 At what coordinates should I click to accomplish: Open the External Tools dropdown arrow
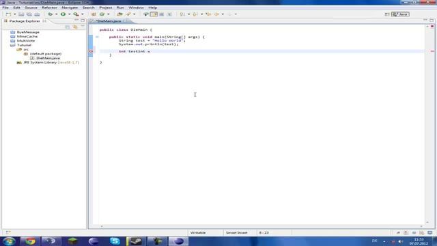[x=82, y=14]
